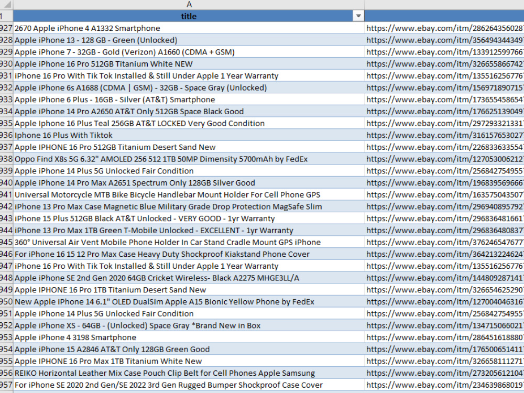524x393 pixels.
Task: Select 'Apple iPhone XS - 64GB - (Unlocked)' cell
Action: (189, 325)
